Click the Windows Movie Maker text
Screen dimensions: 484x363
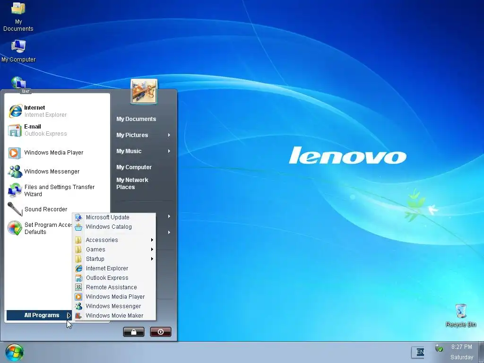[114, 315]
